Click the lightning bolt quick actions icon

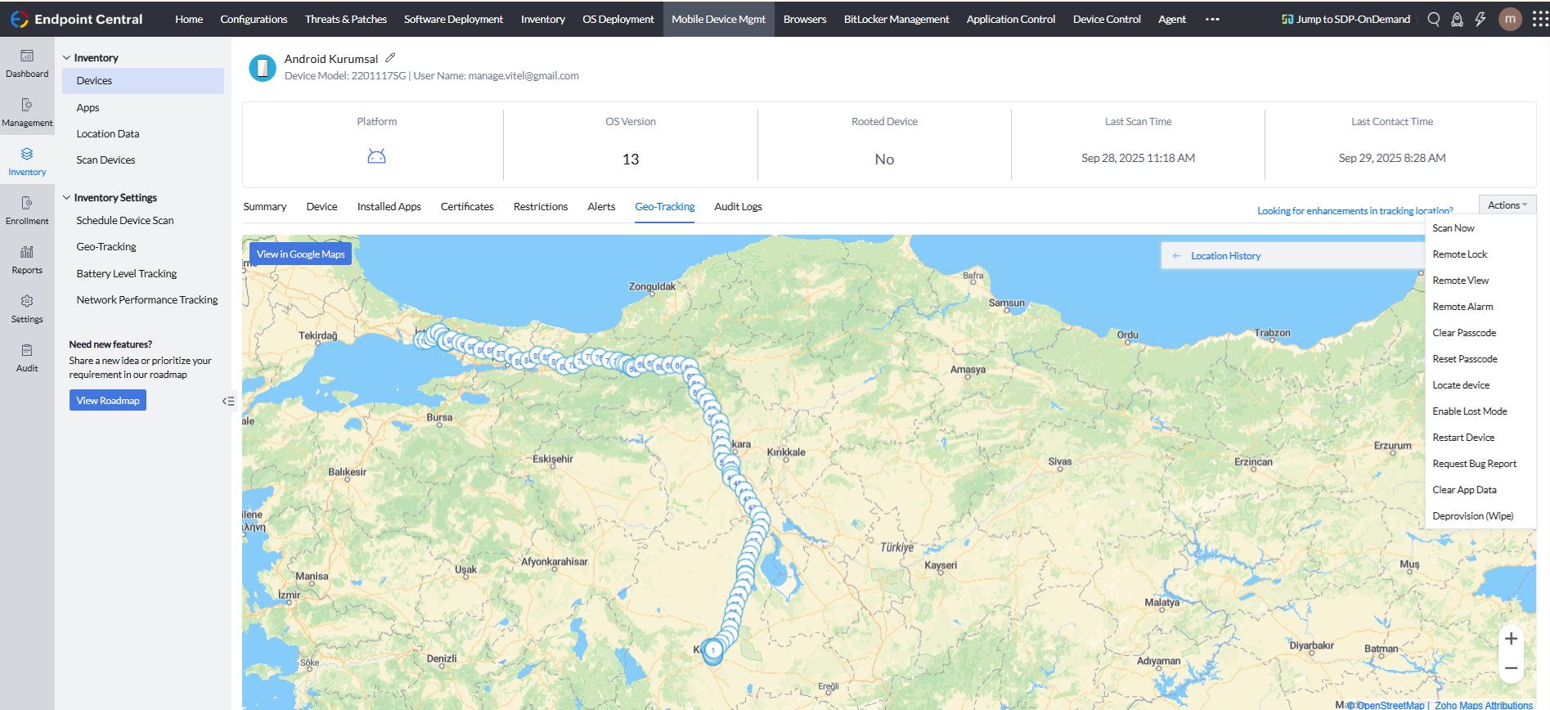(x=1480, y=19)
